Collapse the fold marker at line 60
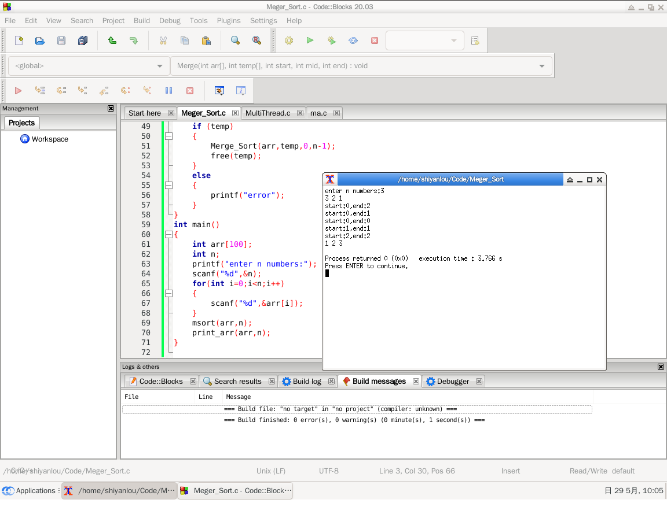Screen dimensions: 667x518 coord(168,235)
